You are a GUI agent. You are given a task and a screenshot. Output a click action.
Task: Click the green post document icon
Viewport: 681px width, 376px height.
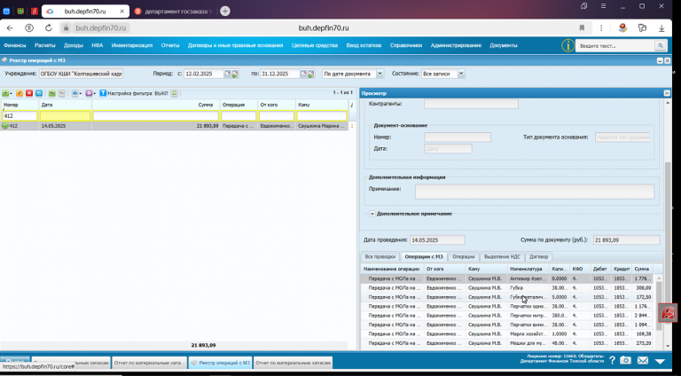click(x=52, y=93)
